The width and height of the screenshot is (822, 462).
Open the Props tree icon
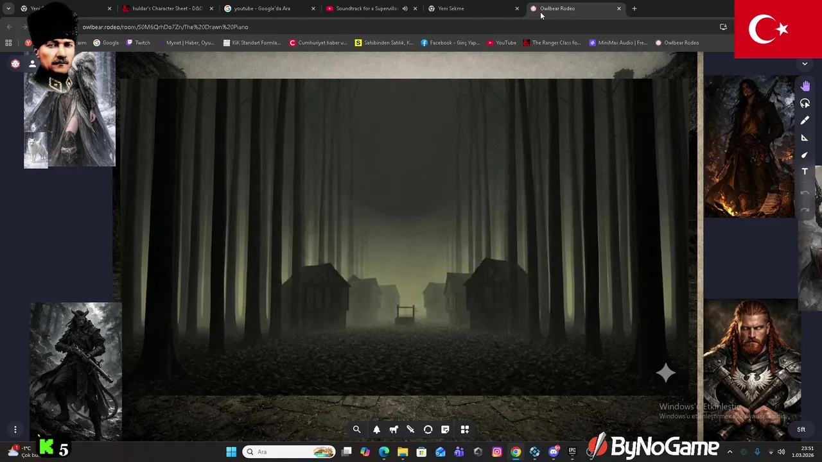click(377, 430)
